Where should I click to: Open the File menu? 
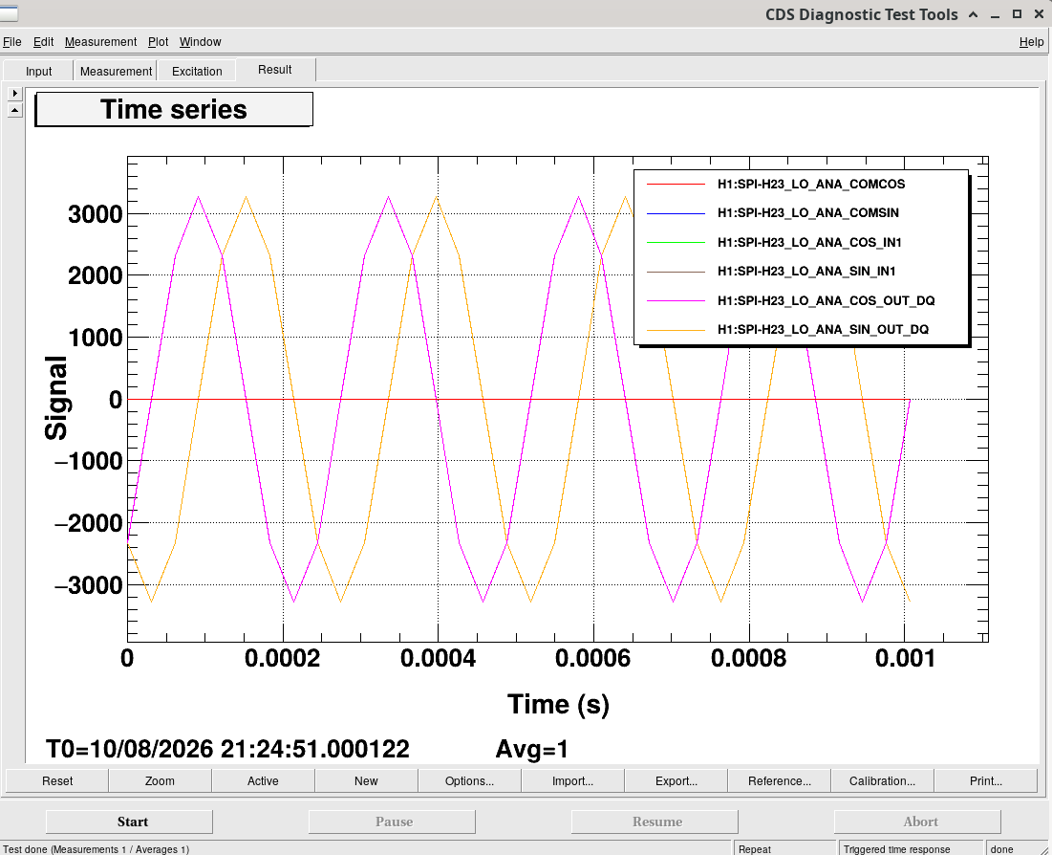click(12, 42)
